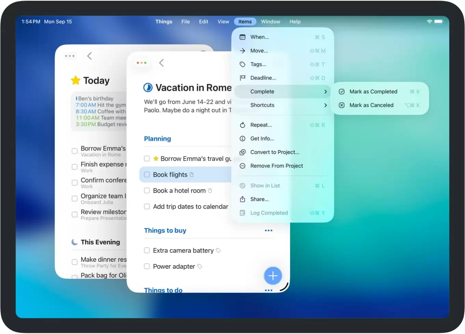Image resolution: width=465 pixels, height=334 pixels.
Task: Click the X icon for Mark as Canceled
Action: (x=342, y=106)
